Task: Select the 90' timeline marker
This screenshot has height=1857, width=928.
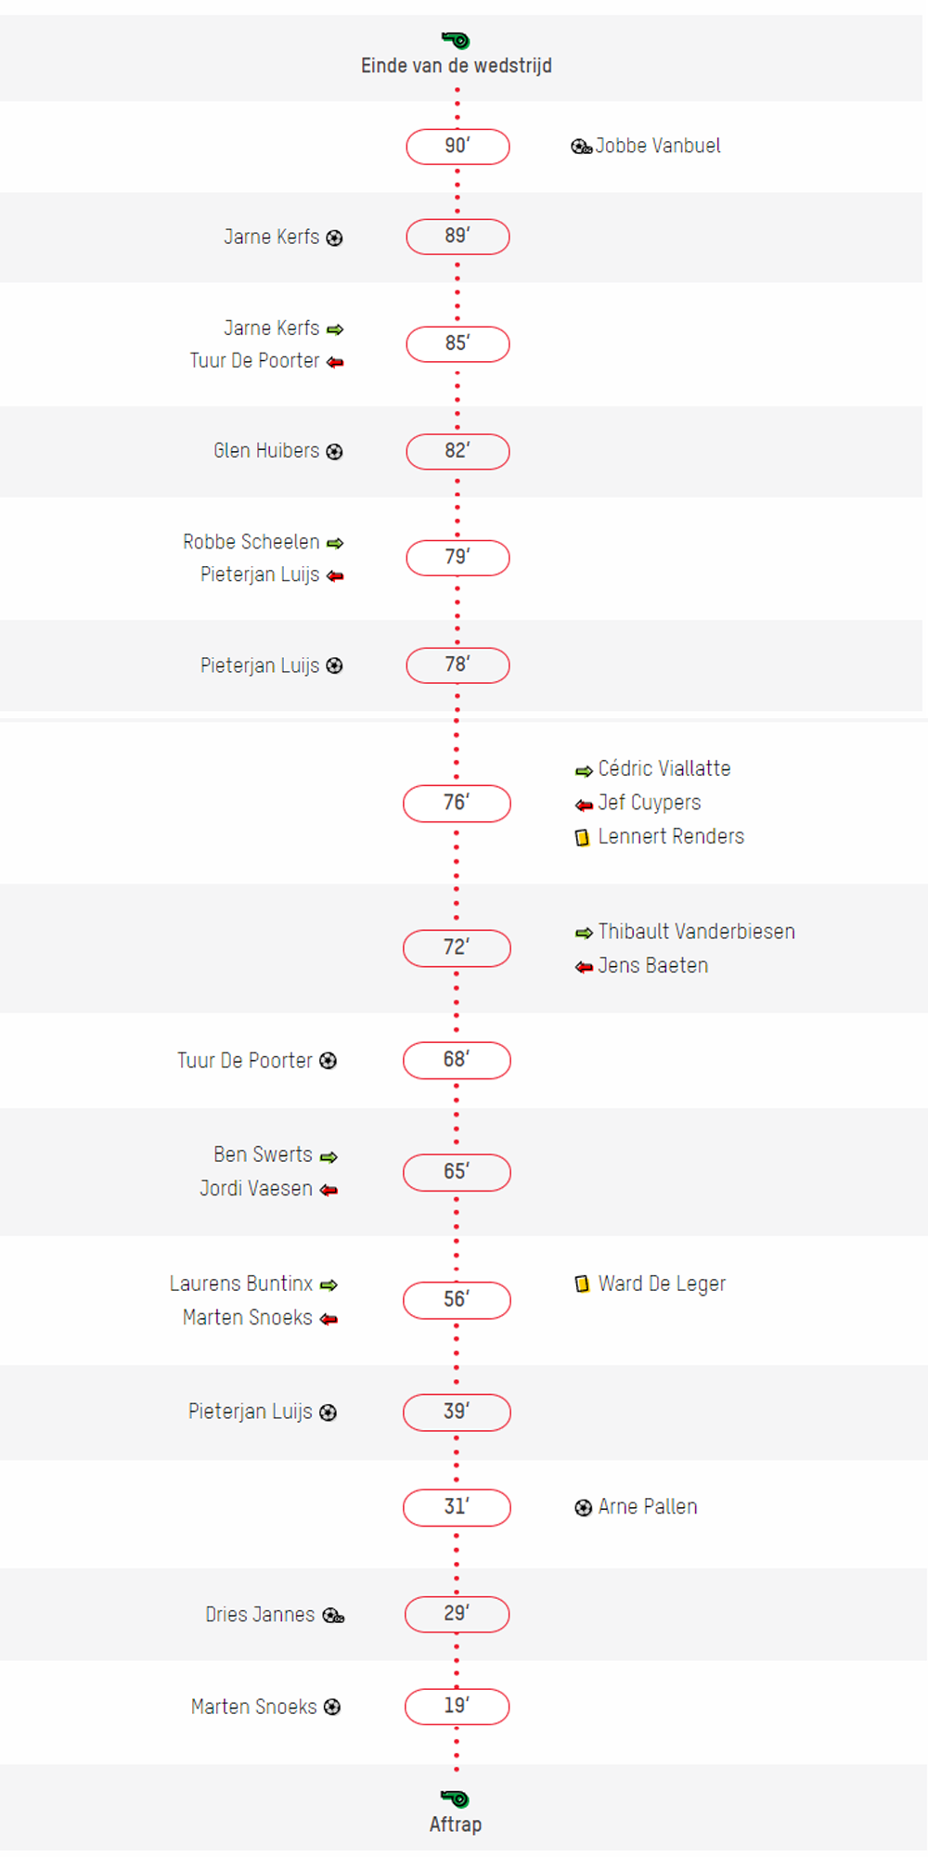Action: pyautogui.click(x=458, y=147)
